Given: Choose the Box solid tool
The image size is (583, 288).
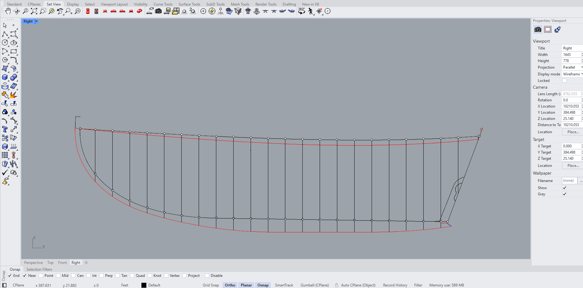Looking at the screenshot, I should coord(5,77).
